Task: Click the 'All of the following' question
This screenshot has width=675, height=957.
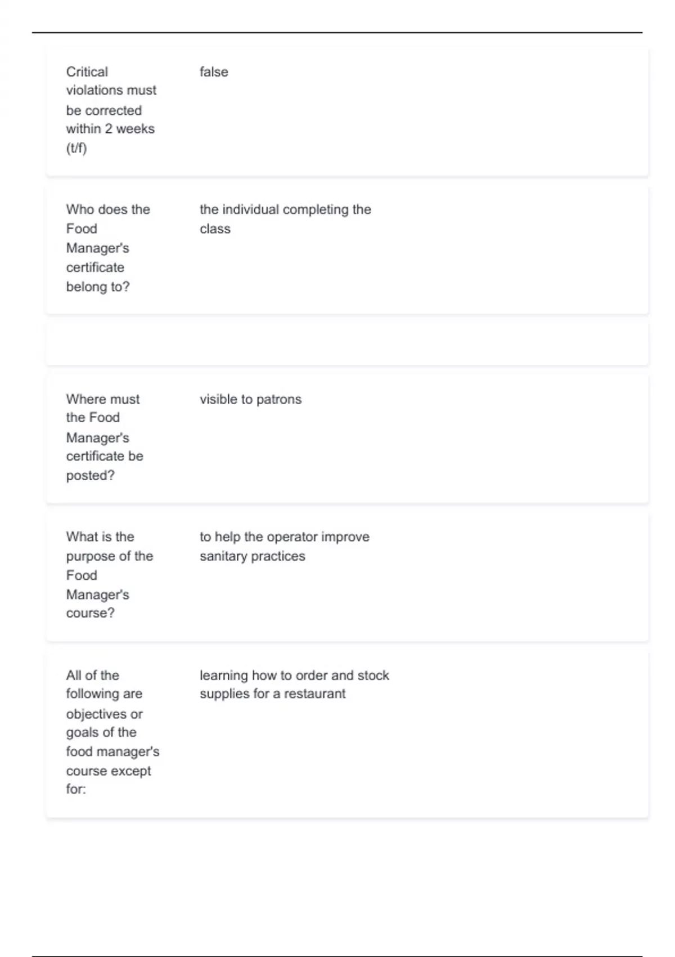Action: [x=104, y=685]
